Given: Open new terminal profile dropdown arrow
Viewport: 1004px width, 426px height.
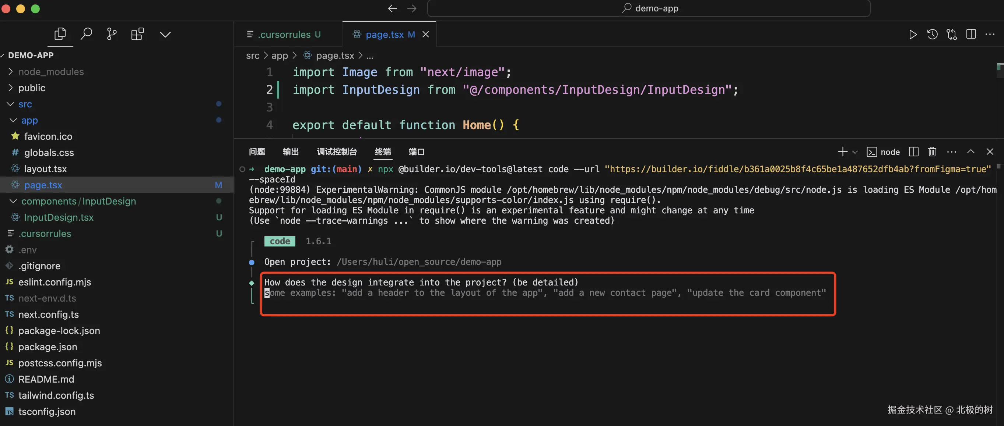Looking at the screenshot, I should (x=855, y=152).
